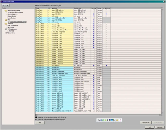Select Quick Controls in device tree
The height and width of the screenshot is (130, 166).
click(x=11, y=18)
